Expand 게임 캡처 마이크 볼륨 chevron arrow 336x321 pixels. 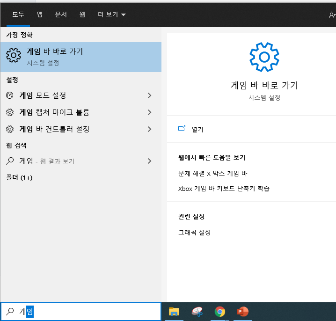(150, 112)
